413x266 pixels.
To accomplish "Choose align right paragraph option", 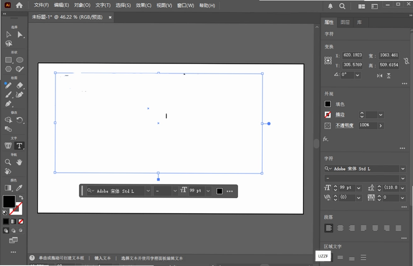I will 352,228.
